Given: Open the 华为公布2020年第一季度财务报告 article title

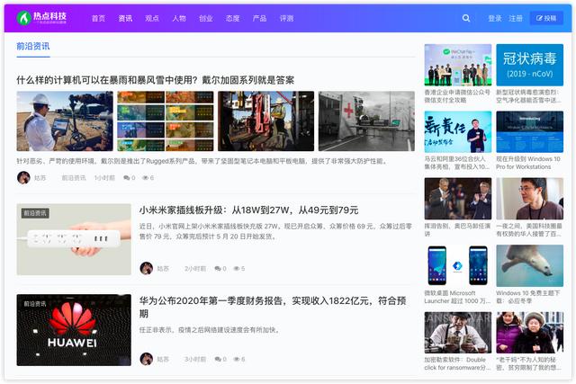Looking at the screenshot, I should pyautogui.click(x=273, y=308).
